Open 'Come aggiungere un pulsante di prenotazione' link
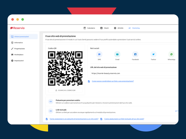186x139 pixels. tap(74, 119)
